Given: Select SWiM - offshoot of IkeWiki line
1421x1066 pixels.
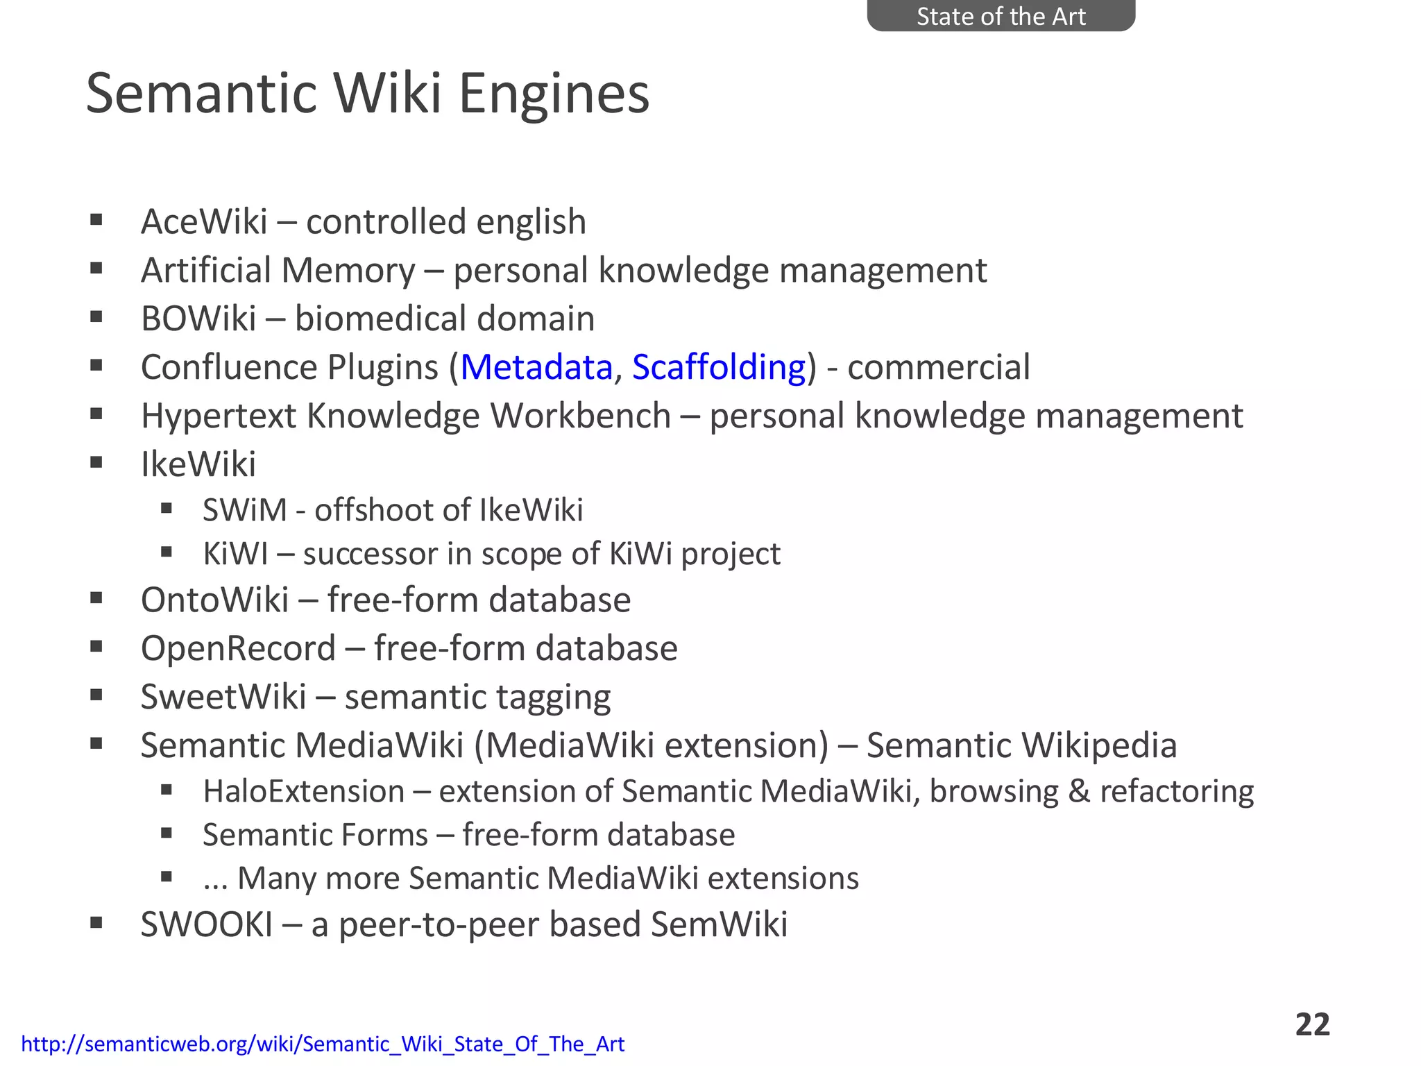Looking at the screenshot, I should click(x=393, y=510).
